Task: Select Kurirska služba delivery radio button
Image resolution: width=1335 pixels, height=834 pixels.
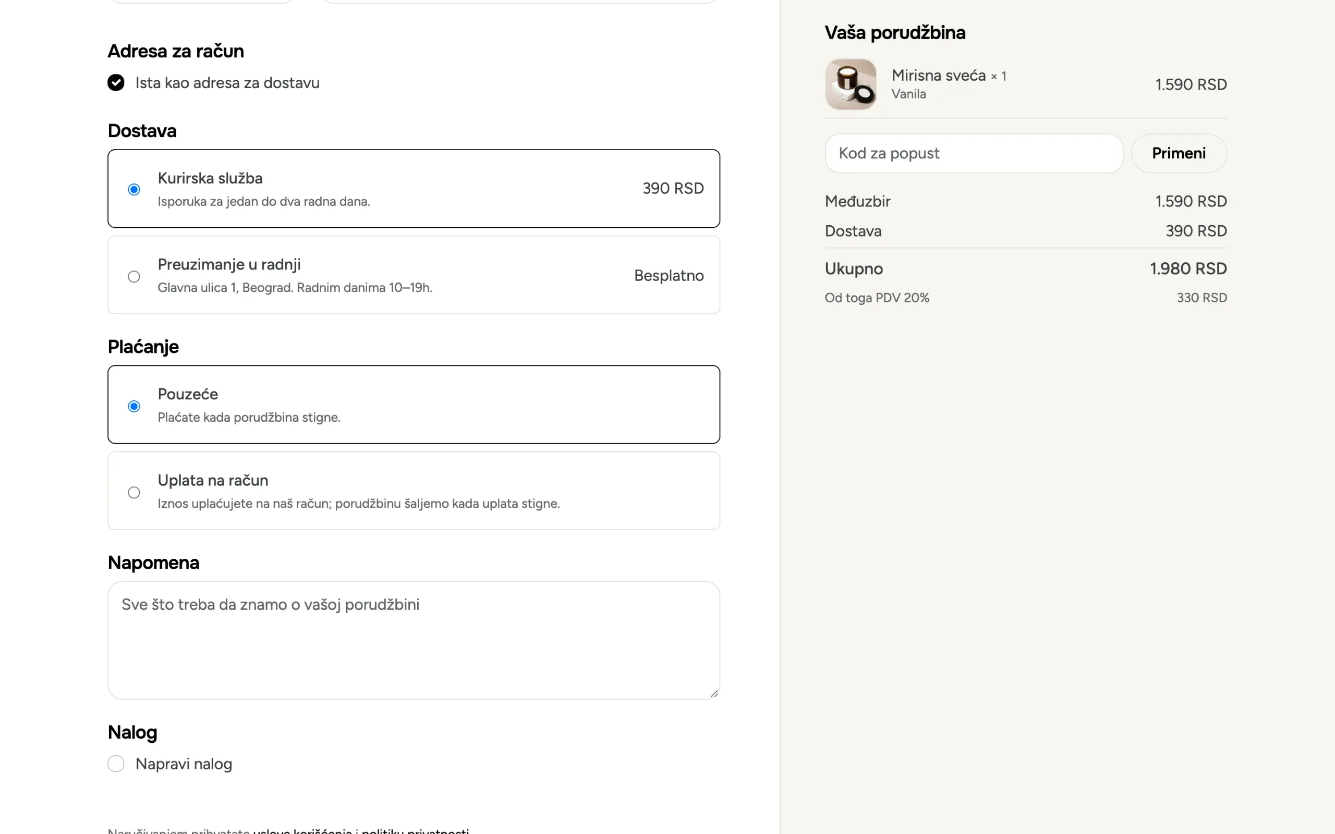Action: pos(134,189)
